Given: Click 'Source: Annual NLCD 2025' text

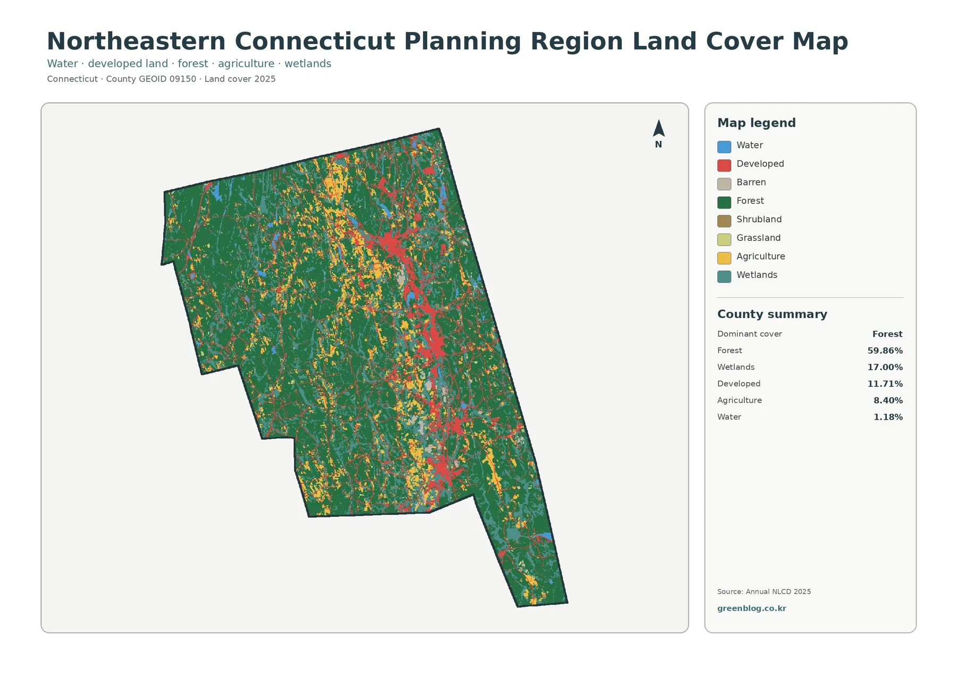Looking at the screenshot, I should (x=764, y=591).
